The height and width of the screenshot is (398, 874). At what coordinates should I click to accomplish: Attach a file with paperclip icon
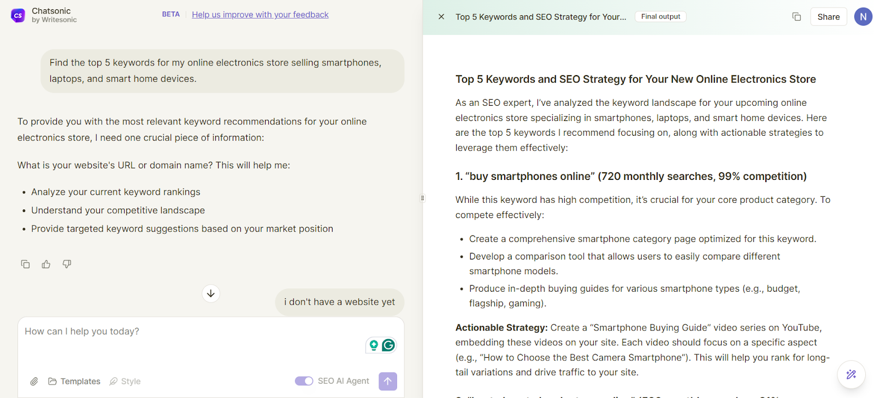coord(34,382)
